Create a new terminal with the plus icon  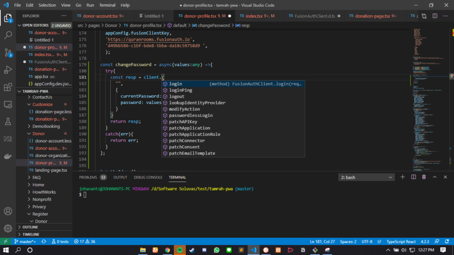point(403,177)
